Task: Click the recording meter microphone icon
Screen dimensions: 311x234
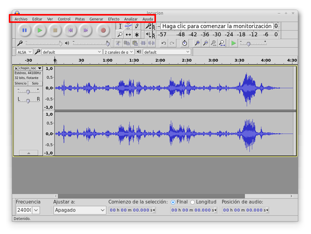Action: 148,26
